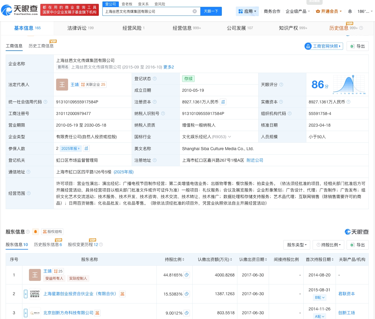Click the TianYanCha logo
This screenshot has height=319, width=375.
pos(20,10)
